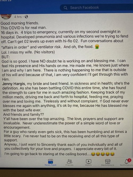This screenshot has height=177, width=133.
Task: Click the nauseated face emoji after 'the food'
Action: click(97, 46)
